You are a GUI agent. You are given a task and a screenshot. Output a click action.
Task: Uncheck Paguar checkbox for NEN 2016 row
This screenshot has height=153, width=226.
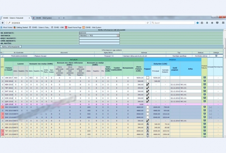click(x=148, y=84)
